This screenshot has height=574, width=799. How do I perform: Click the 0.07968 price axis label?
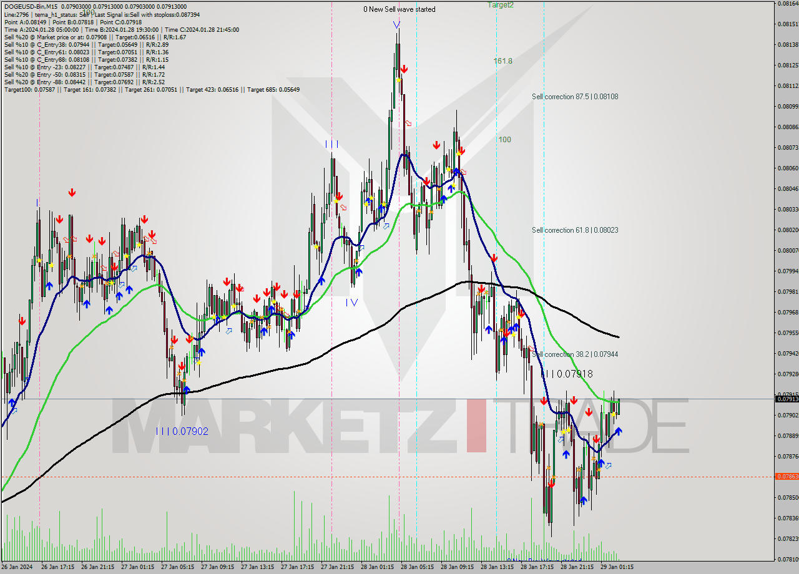(x=788, y=312)
